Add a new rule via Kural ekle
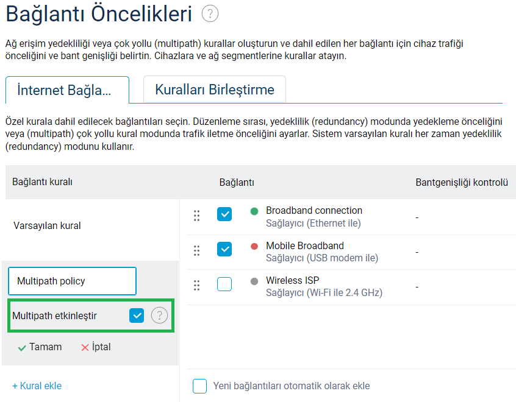The height and width of the screenshot is (402, 516). (37, 386)
